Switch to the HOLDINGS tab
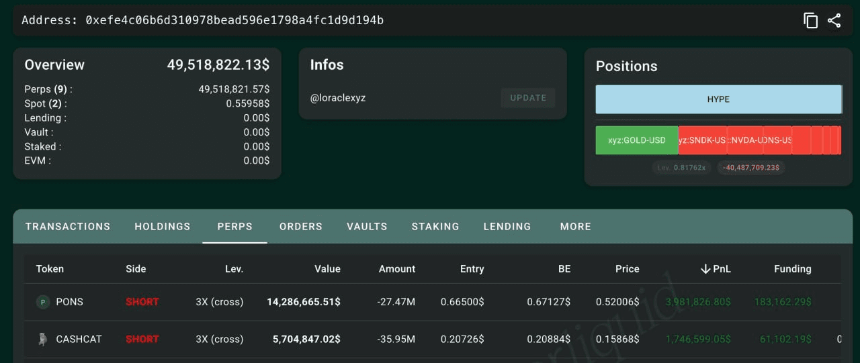 163,227
